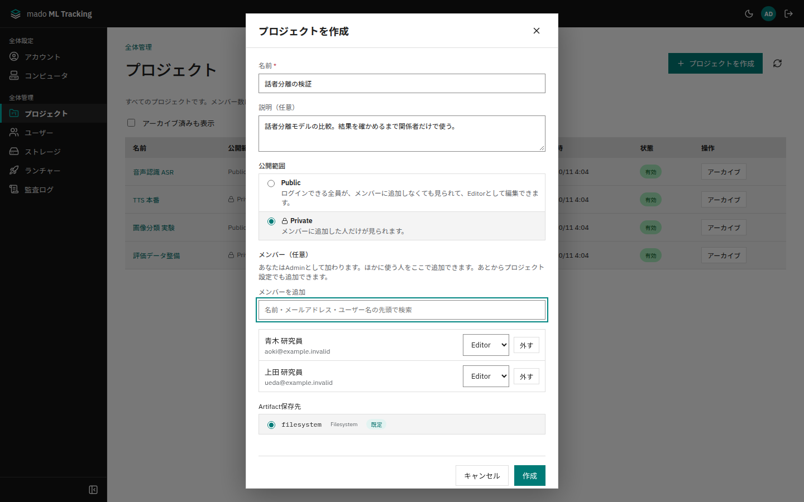The image size is (804, 502).
Task: Click the mado ML Tracking logo icon
Action: click(16, 14)
